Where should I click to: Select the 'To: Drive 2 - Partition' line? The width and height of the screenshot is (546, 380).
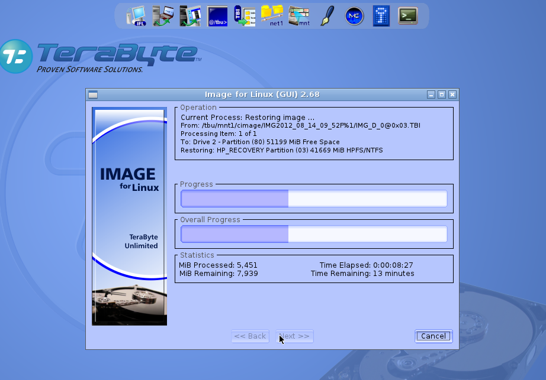[260, 142]
